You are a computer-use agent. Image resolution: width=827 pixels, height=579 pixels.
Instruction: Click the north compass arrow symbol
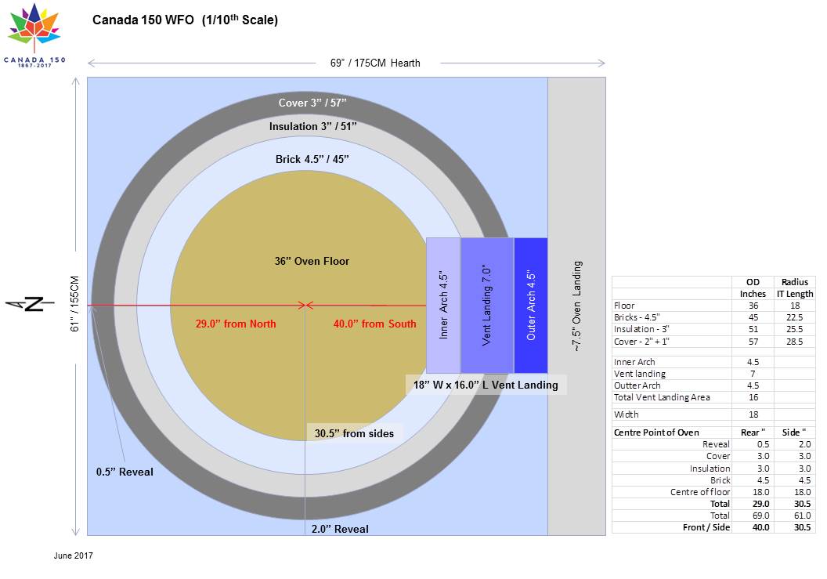coord(30,304)
